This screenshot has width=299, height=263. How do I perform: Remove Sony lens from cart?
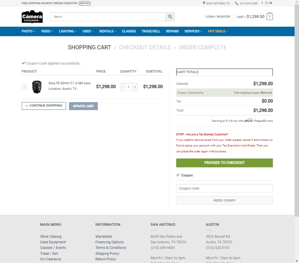click(x=24, y=87)
